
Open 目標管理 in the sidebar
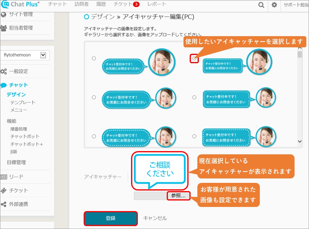16,163
